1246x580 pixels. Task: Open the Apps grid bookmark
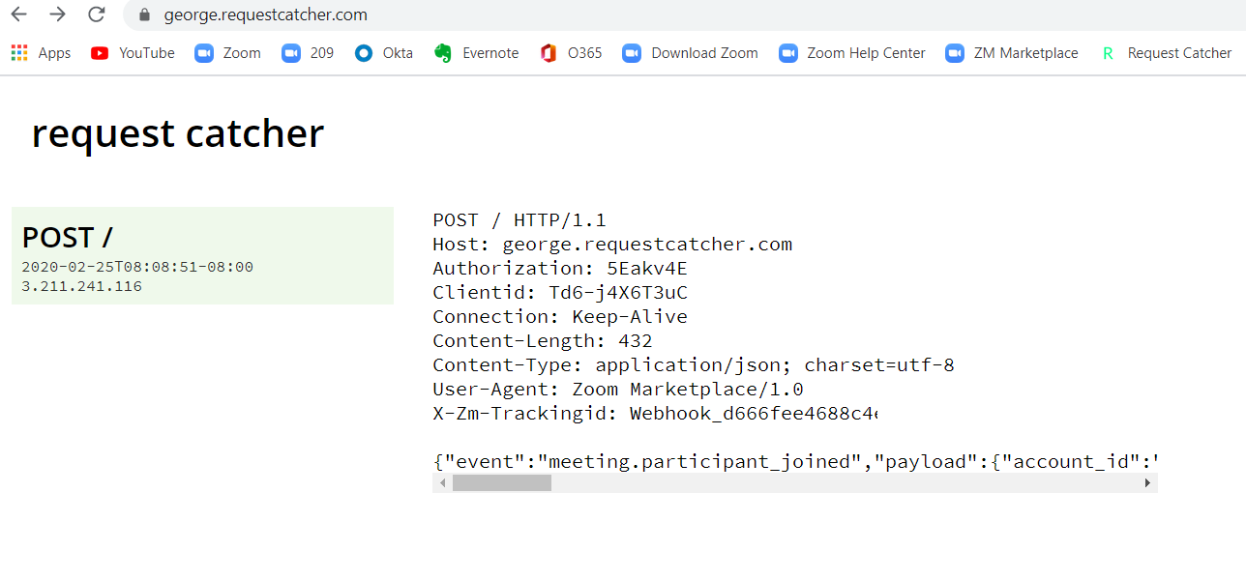(x=41, y=53)
